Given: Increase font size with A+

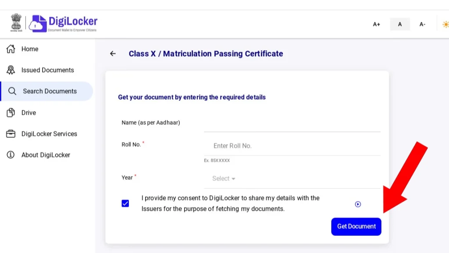Looking at the screenshot, I should 376,24.
